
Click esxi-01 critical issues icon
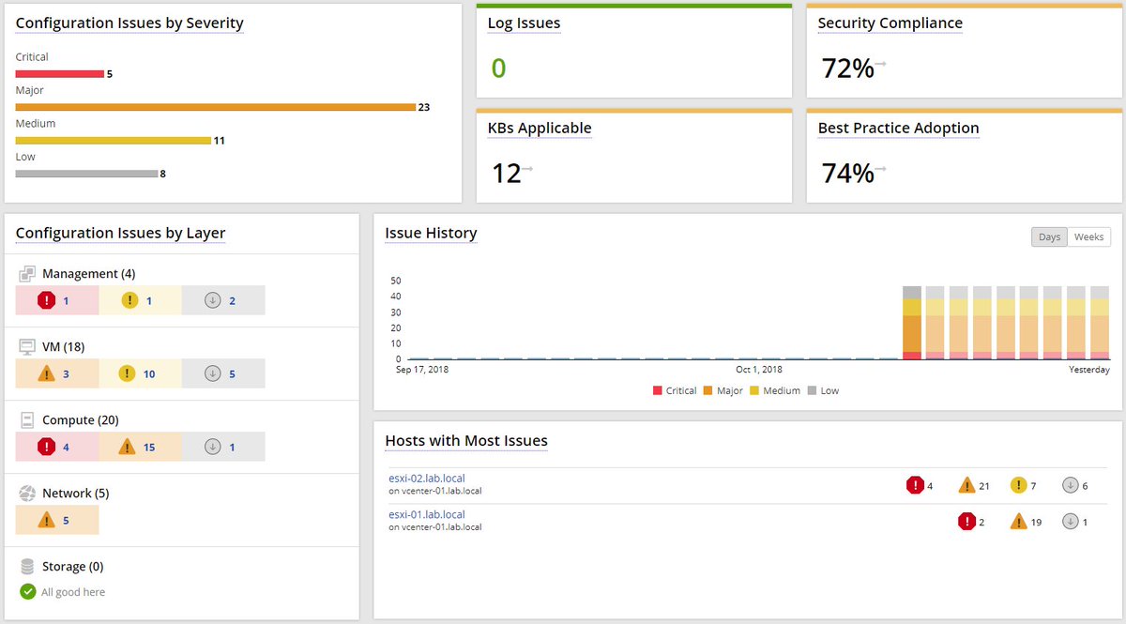coord(966,521)
